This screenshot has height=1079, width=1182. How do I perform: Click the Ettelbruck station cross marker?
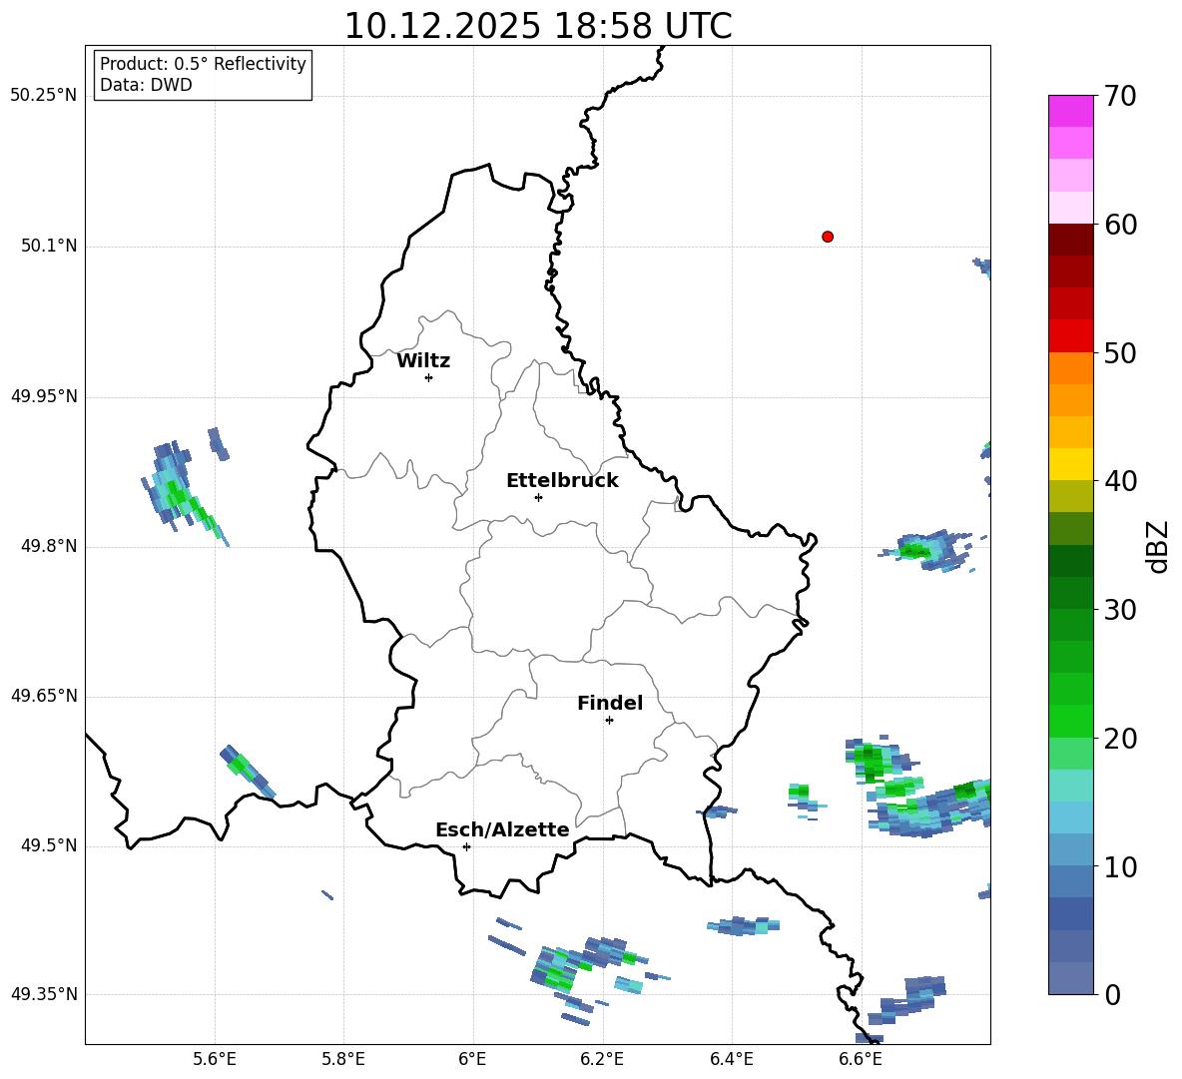(538, 497)
